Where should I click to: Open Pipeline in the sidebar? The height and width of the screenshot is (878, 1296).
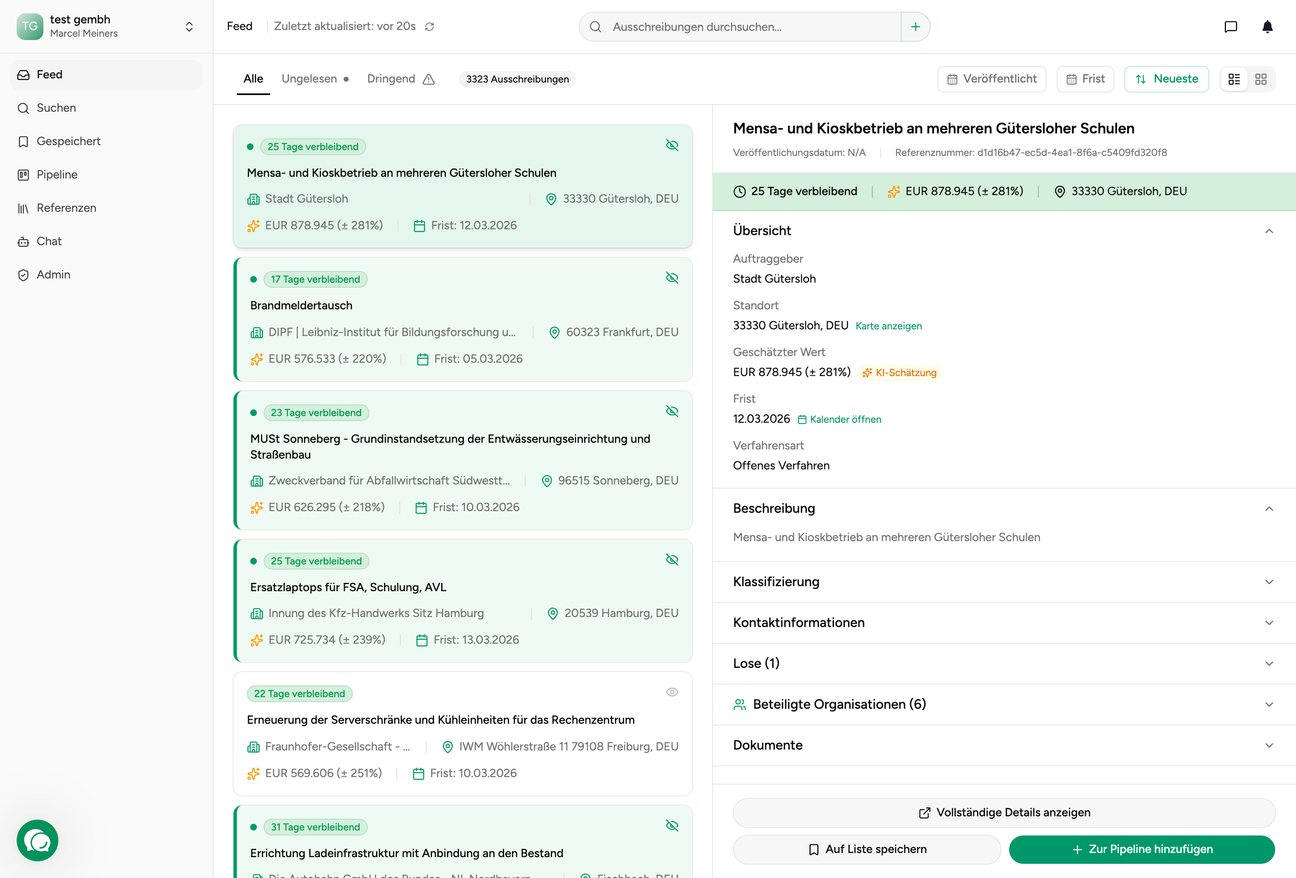click(x=56, y=175)
